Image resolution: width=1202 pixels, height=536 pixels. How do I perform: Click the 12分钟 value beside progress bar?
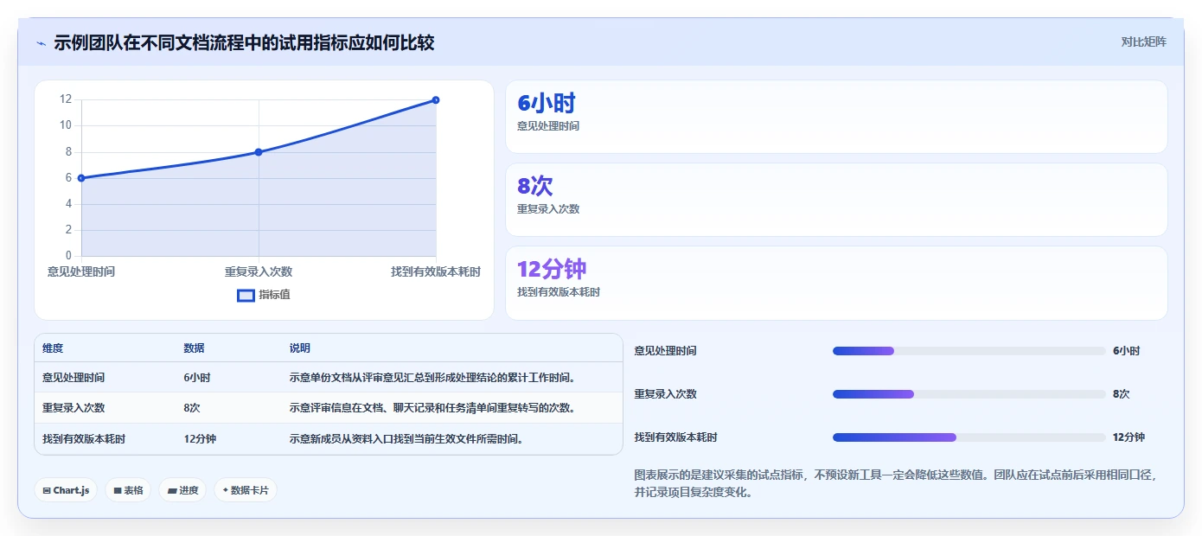(1129, 437)
